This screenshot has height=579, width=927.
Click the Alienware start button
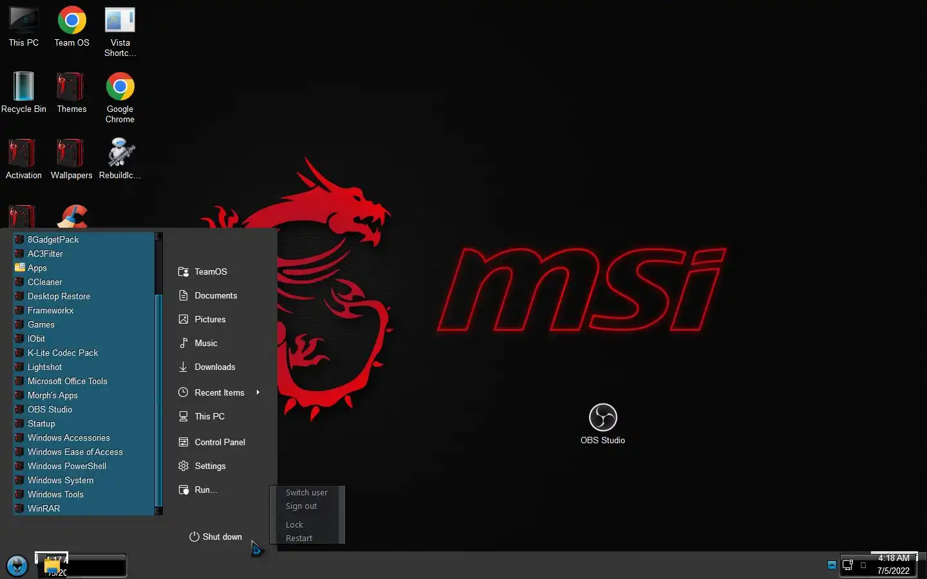point(17,566)
